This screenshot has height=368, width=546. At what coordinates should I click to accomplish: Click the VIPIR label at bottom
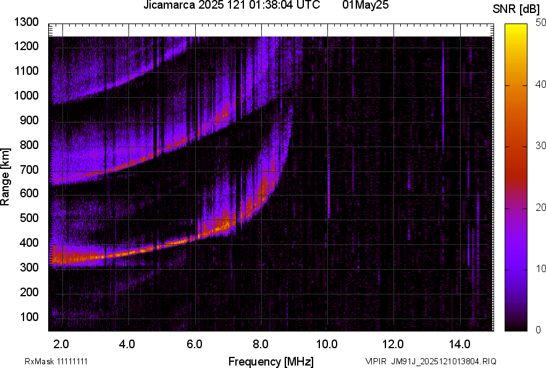coord(376,361)
